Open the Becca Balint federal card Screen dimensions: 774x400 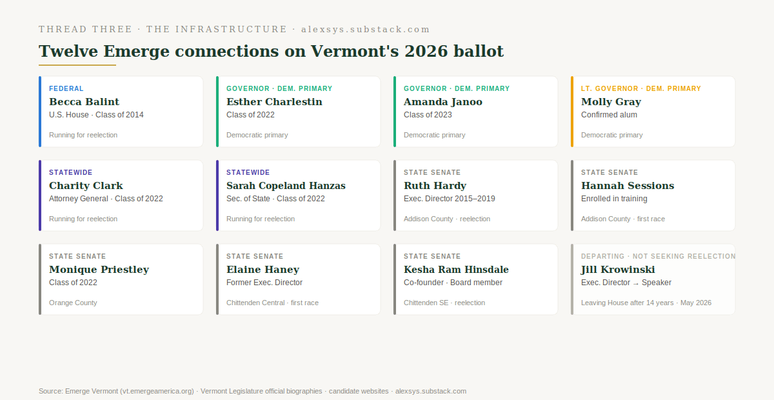click(x=121, y=112)
